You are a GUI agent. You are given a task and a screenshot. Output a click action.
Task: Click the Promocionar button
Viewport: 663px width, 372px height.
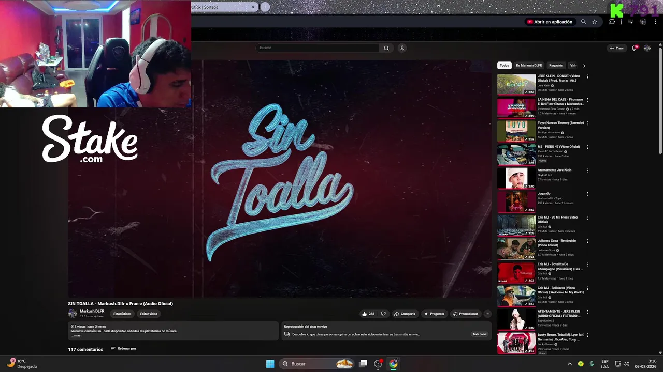pos(465,314)
